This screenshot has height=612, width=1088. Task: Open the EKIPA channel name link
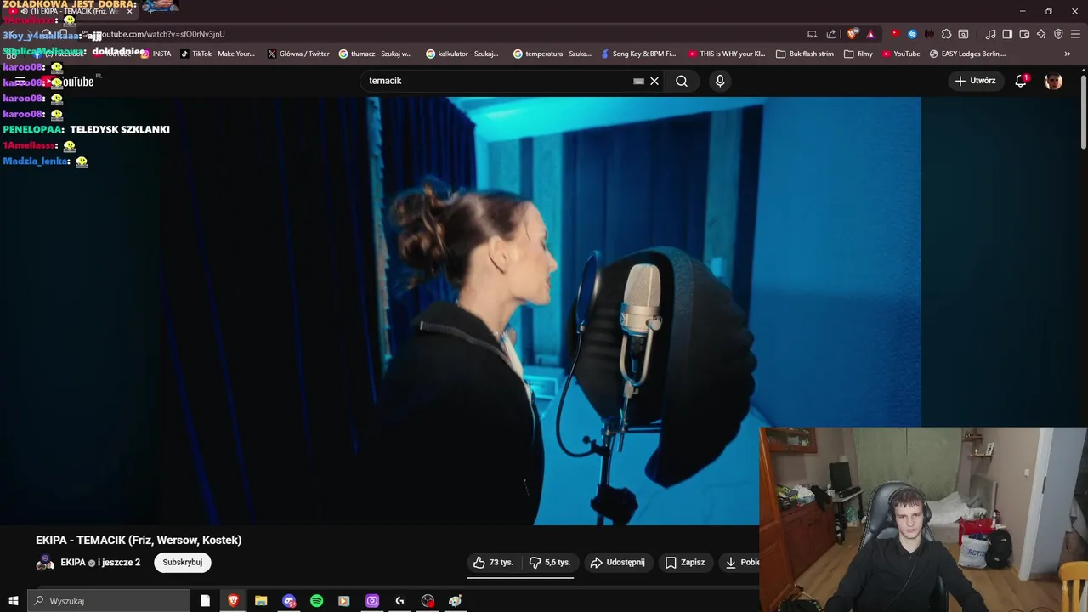73,562
